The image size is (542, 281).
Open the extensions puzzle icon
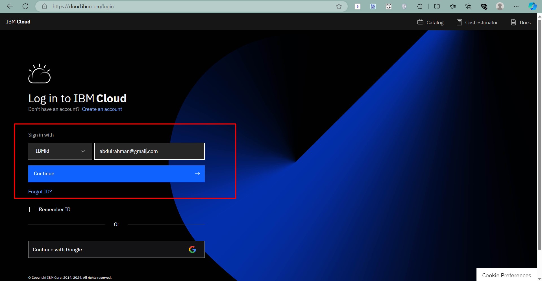[420, 7]
